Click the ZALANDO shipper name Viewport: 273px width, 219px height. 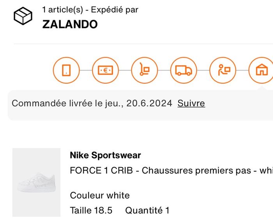tap(70, 24)
